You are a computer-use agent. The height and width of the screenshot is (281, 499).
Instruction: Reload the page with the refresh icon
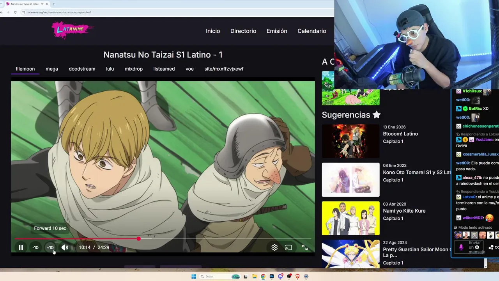pyautogui.click(x=15, y=12)
